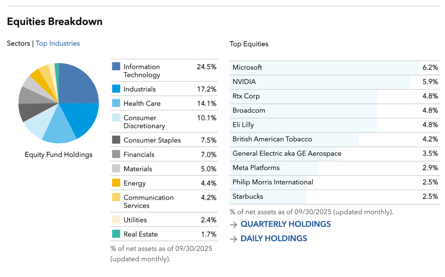Image resolution: width=445 pixels, height=277 pixels.
Task: Select the Sectors view label
Action: [x=18, y=43]
